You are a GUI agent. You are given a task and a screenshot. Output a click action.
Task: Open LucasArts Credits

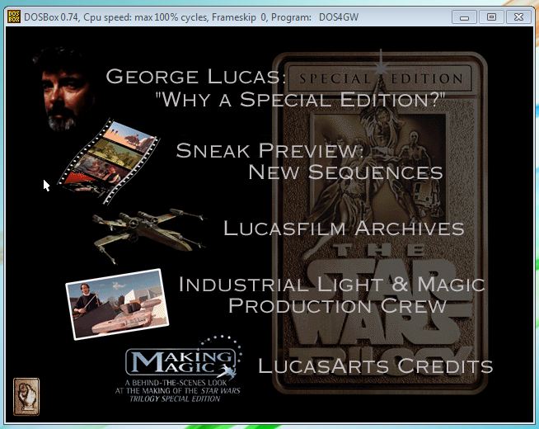click(375, 365)
